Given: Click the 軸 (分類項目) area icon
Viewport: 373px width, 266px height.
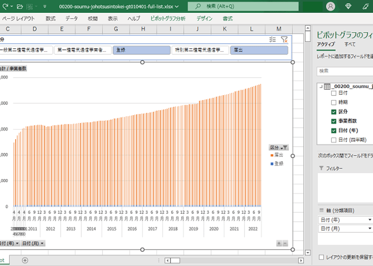Looking at the screenshot, I should [321, 210].
